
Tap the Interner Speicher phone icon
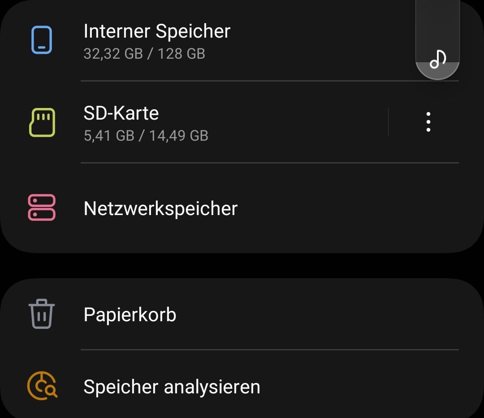tap(42, 40)
